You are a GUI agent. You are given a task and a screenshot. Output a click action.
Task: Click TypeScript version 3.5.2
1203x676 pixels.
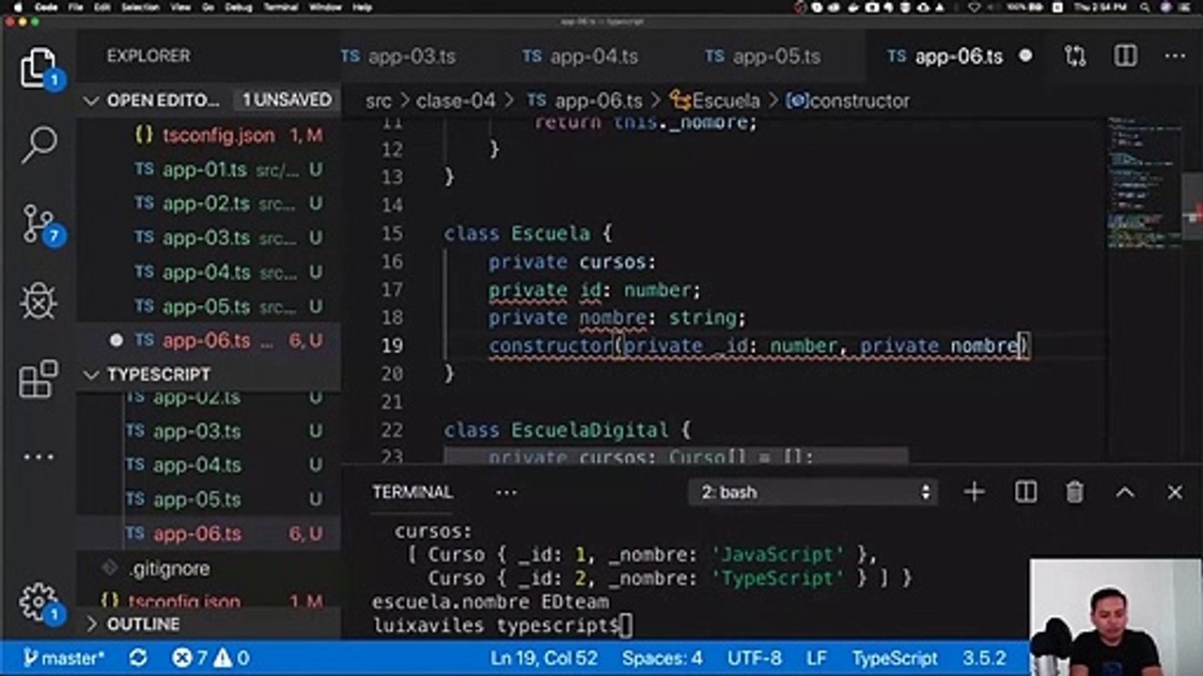(984, 658)
